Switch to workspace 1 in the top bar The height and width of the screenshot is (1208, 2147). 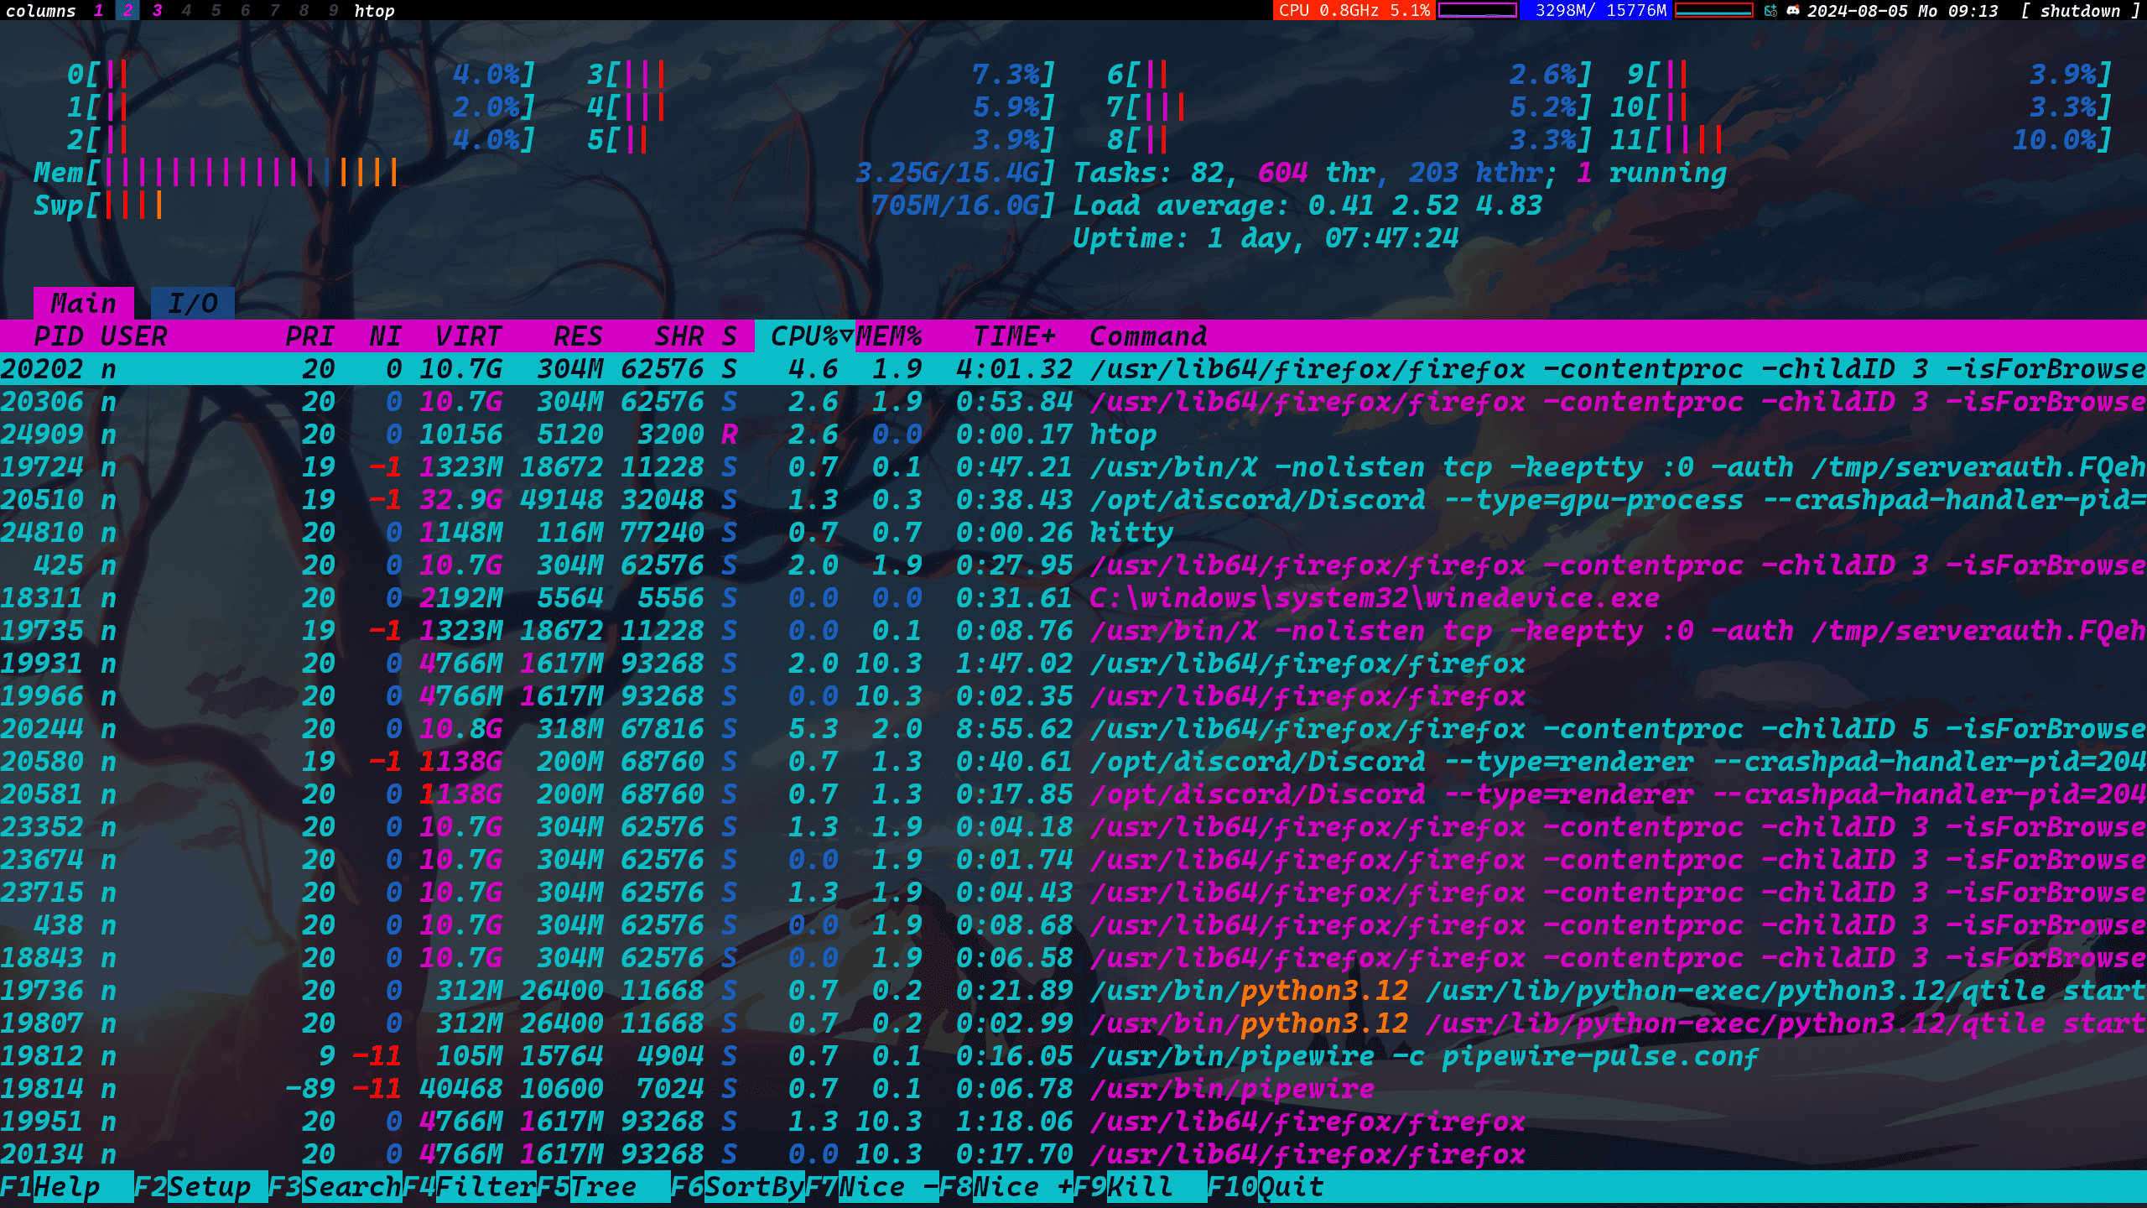pos(99,11)
